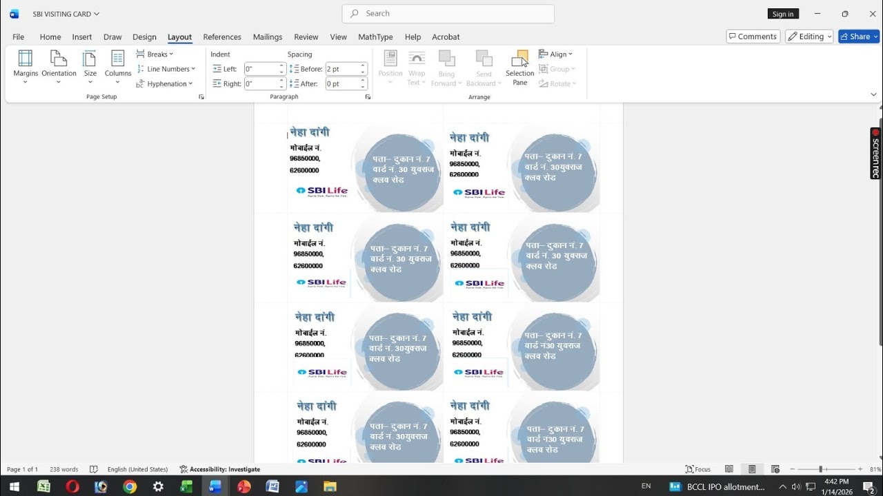883x496 pixels.
Task: Switch to the Acrobat tab
Action: [446, 37]
